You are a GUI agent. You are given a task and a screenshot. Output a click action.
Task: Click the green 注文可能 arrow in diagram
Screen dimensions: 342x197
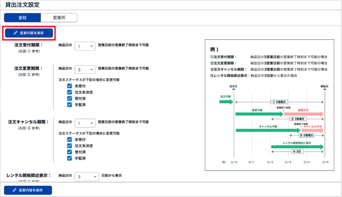[x=226, y=102]
